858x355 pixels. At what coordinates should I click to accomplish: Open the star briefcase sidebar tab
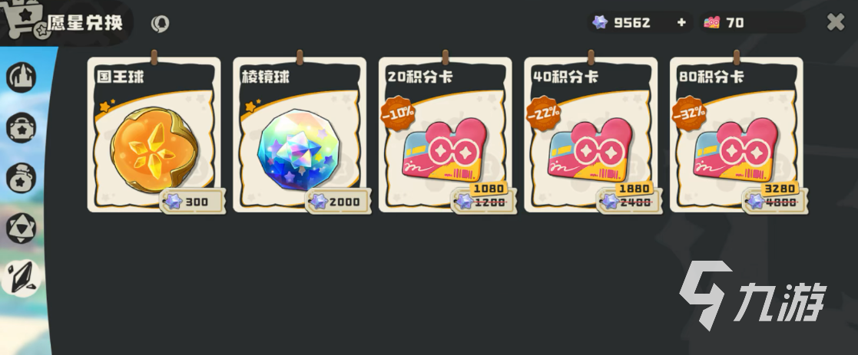22,128
